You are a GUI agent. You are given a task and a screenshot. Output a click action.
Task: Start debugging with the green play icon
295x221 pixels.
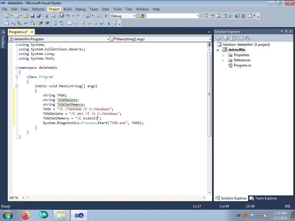click(106, 16)
